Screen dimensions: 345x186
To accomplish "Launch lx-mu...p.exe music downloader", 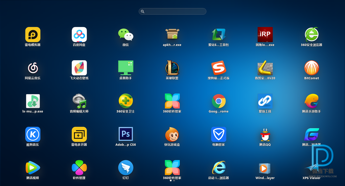I will point(33,101).
